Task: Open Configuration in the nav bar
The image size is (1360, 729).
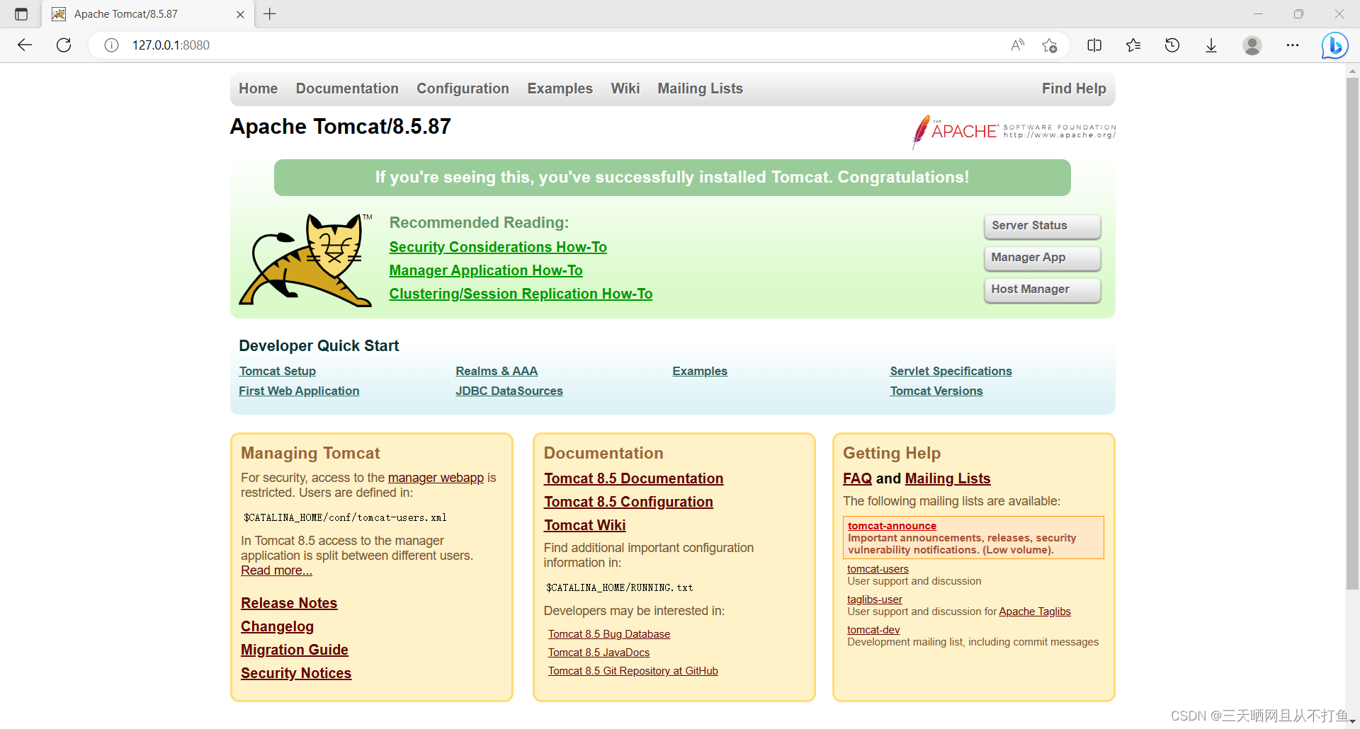Action: tap(463, 88)
